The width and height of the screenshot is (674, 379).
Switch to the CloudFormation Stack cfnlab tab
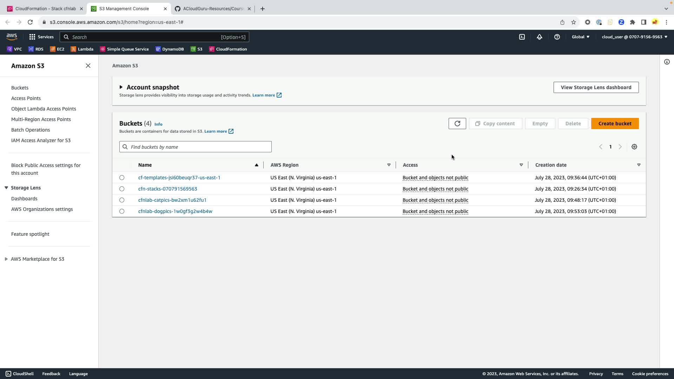point(45,9)
